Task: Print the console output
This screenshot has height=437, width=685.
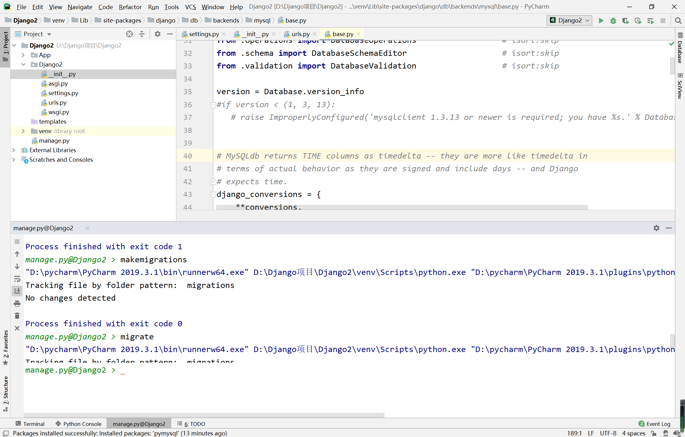Action: [17, 303]
